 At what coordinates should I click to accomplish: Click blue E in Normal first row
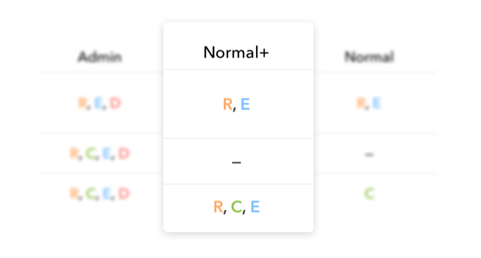click(377, 103)
